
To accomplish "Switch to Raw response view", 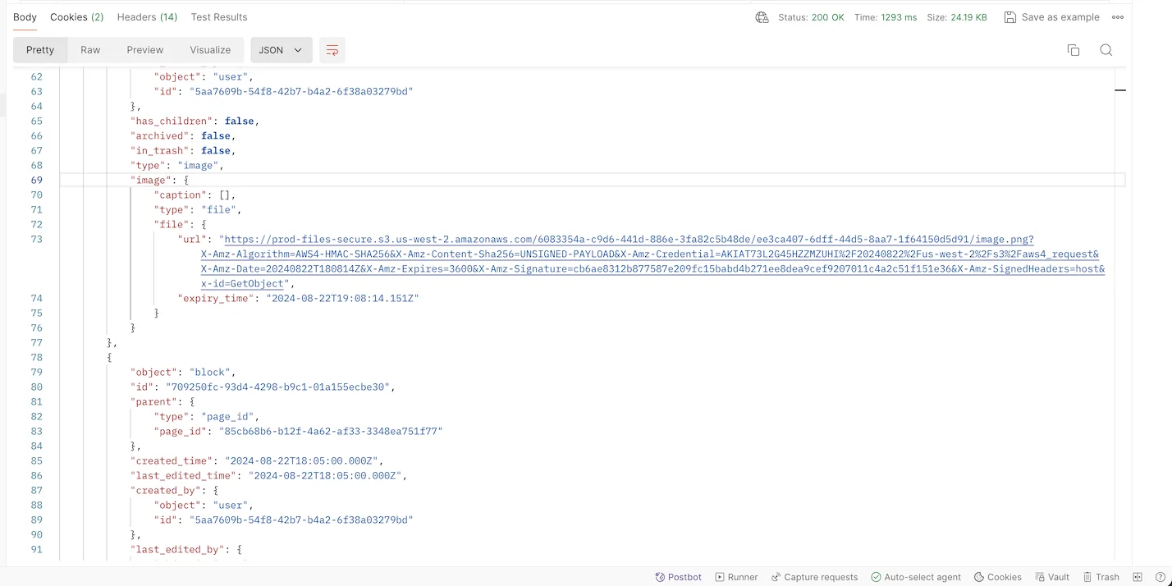I will (x=90, y=50).
